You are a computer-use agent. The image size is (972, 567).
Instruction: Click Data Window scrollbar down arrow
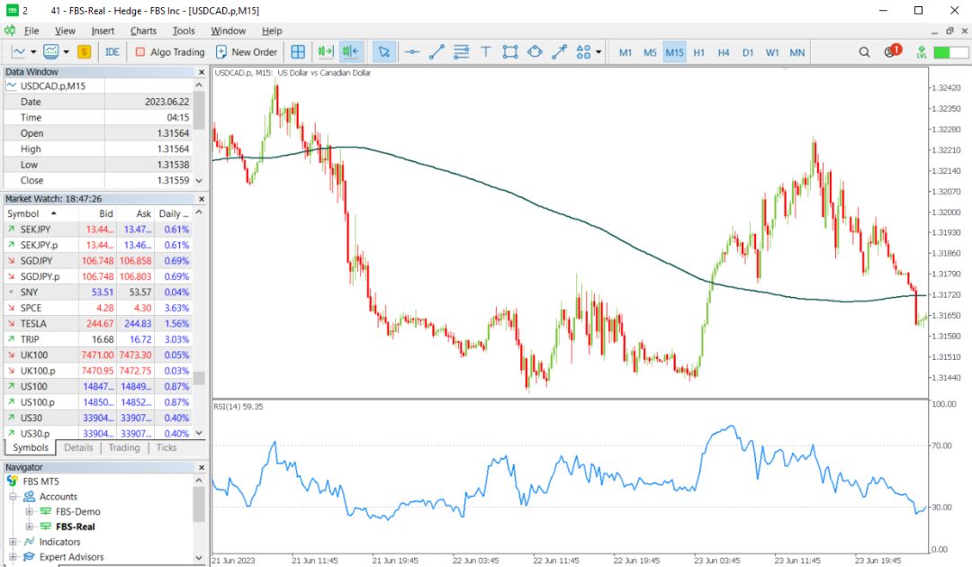click(199, 181)
